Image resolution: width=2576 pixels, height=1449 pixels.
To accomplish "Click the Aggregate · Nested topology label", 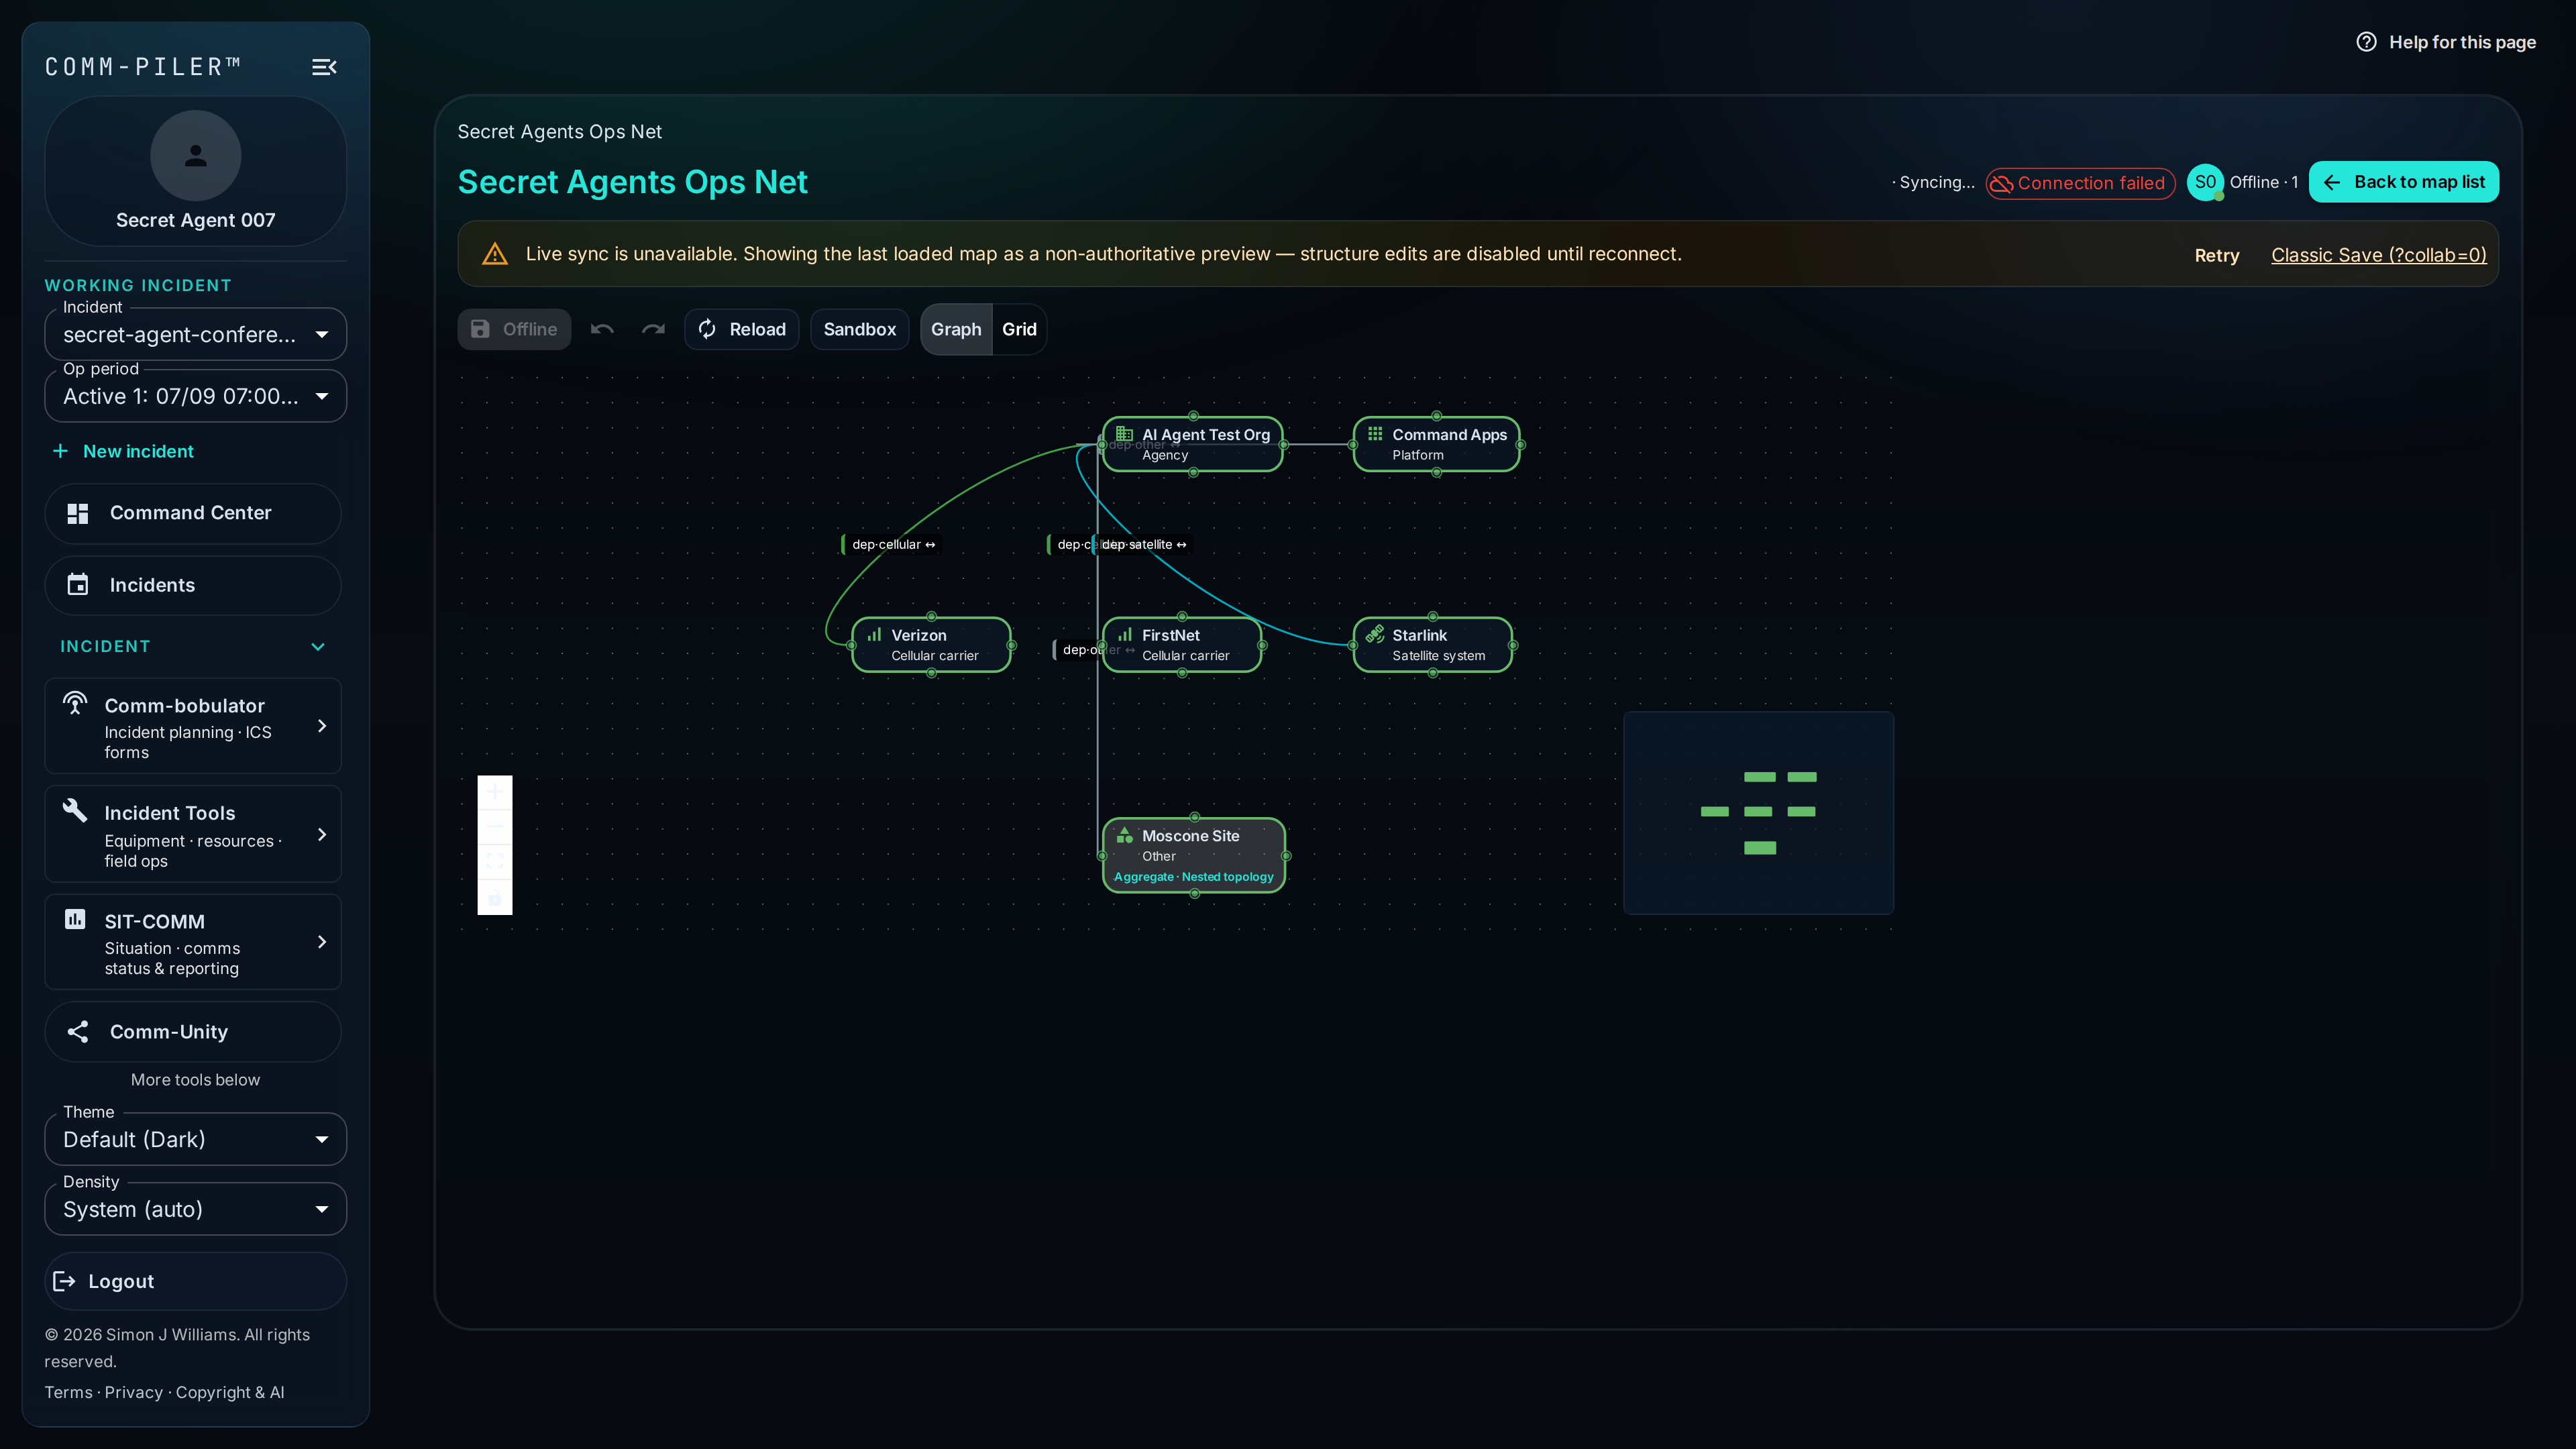I will (1193, 876).
